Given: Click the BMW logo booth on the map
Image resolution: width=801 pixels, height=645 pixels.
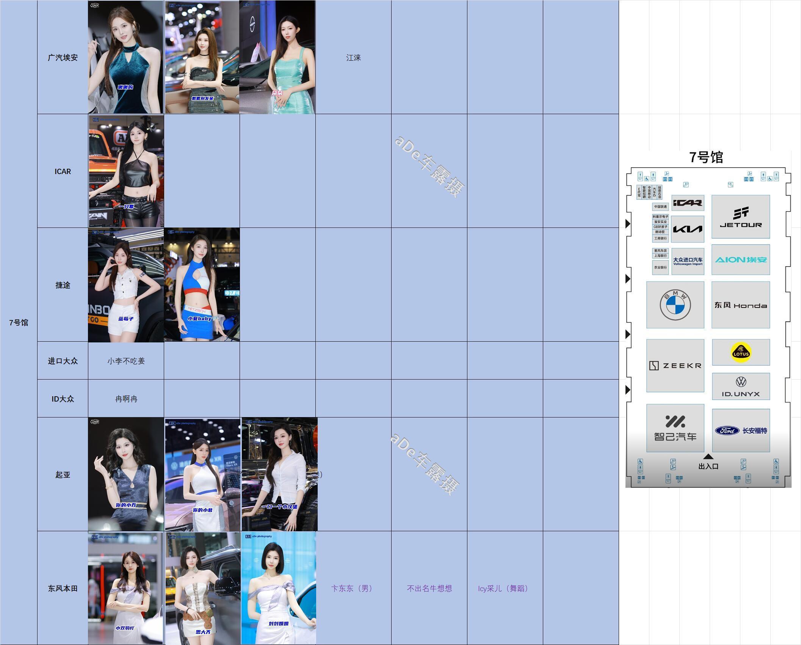Looking at the screenshot, I should (675, 305).
